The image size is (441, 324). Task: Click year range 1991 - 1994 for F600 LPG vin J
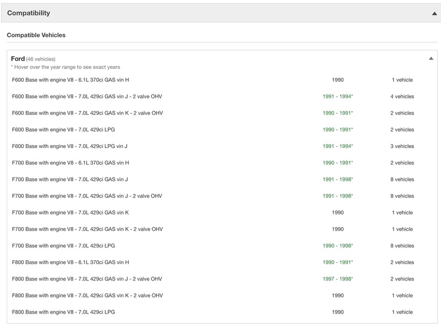[338, 146]
